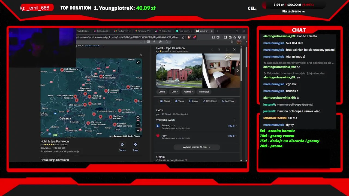
Task: Open a new browser tab
Action: (x=217, y=31)
